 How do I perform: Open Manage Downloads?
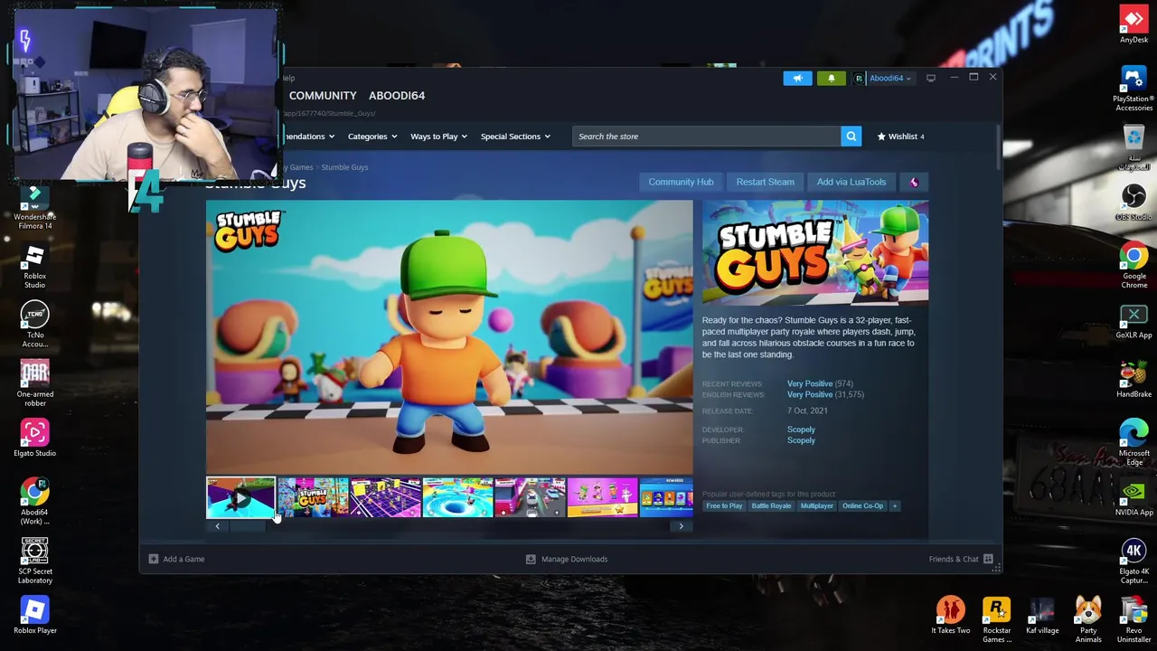tap(567, 559)
